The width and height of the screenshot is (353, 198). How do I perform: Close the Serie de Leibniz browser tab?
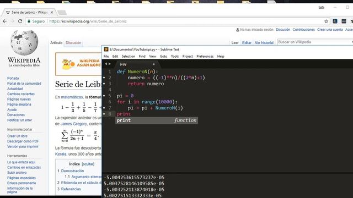click(52, 12)
